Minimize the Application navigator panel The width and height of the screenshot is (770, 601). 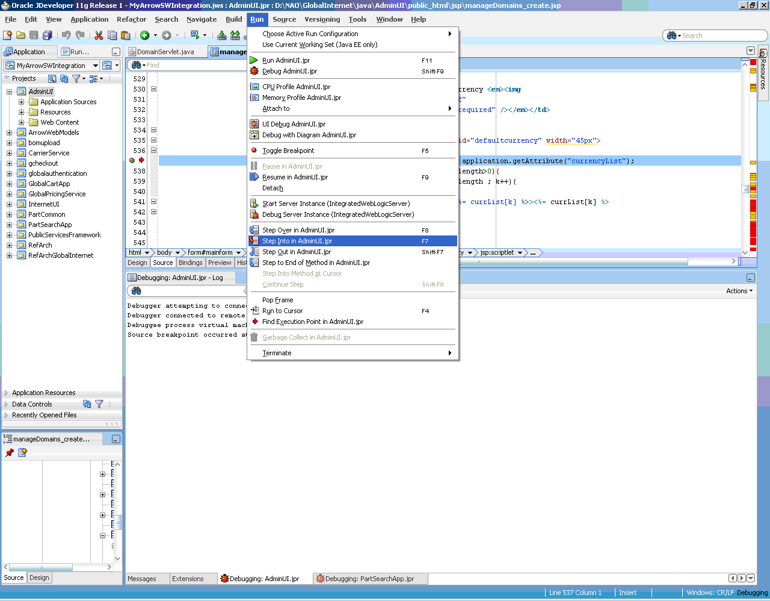tap(116, 52)
